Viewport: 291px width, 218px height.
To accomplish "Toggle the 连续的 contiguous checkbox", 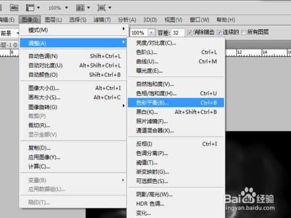I will (x=219, y=33).
